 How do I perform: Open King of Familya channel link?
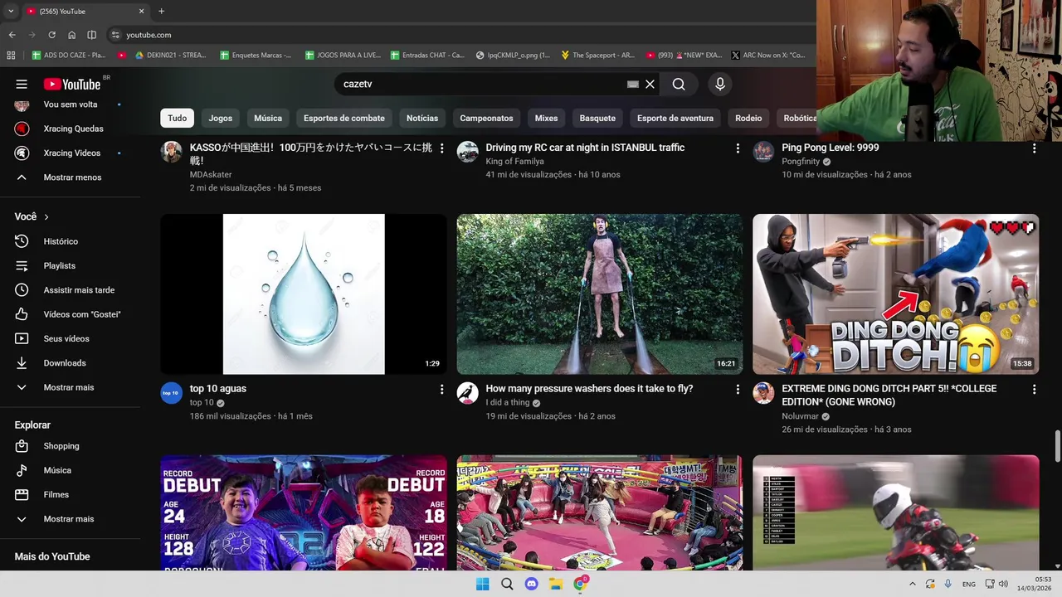514,162
